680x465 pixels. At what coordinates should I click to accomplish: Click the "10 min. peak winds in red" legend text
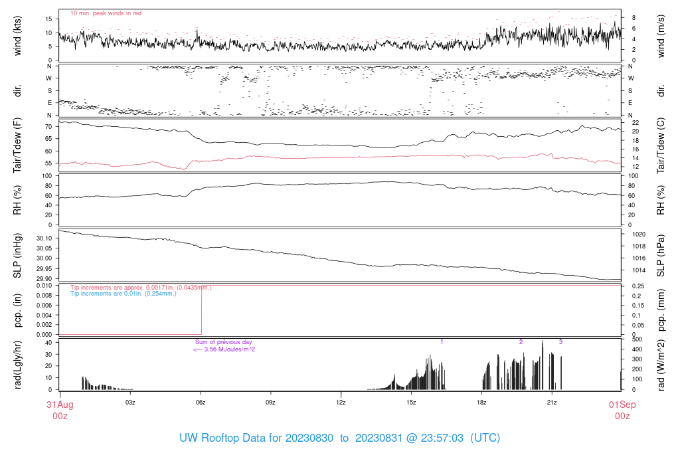point(106,13)
